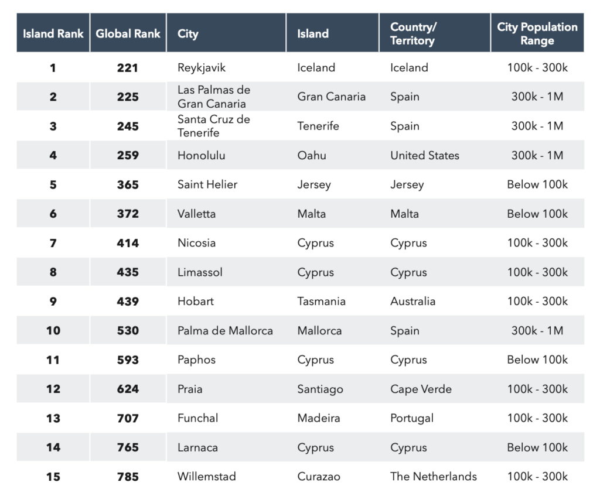
Task: Click the Funchal city cell
Action: (197, 418)
